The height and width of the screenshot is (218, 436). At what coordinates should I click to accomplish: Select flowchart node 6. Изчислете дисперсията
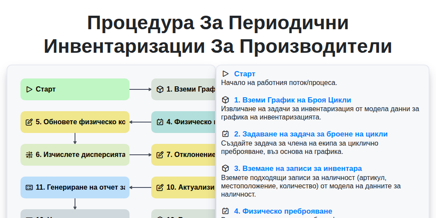(x=75, y=155)
